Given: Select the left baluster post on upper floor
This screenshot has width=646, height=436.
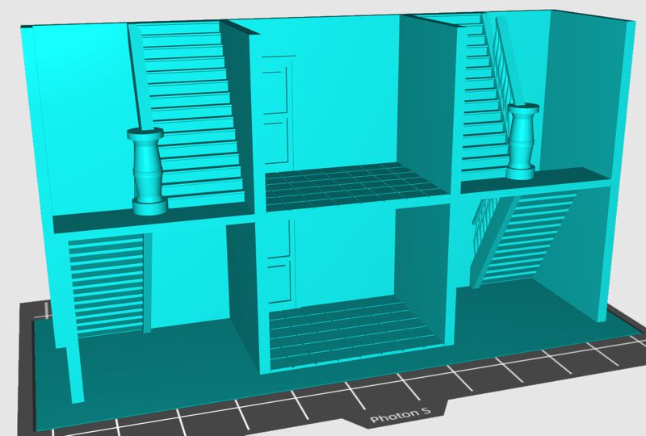Looking at the screenshot, I should click(147, 171).
